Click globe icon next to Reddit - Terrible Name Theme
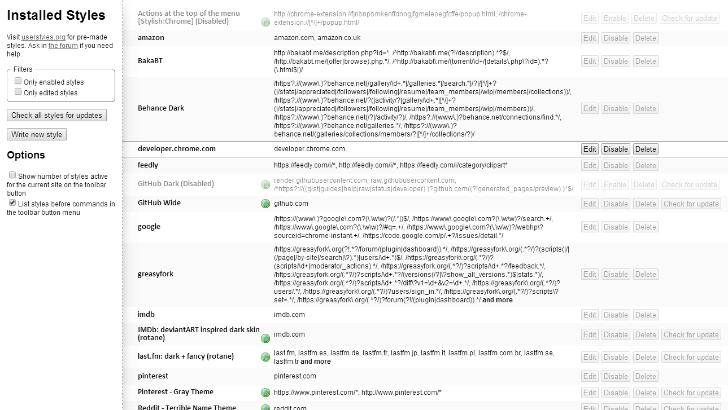 265,407
